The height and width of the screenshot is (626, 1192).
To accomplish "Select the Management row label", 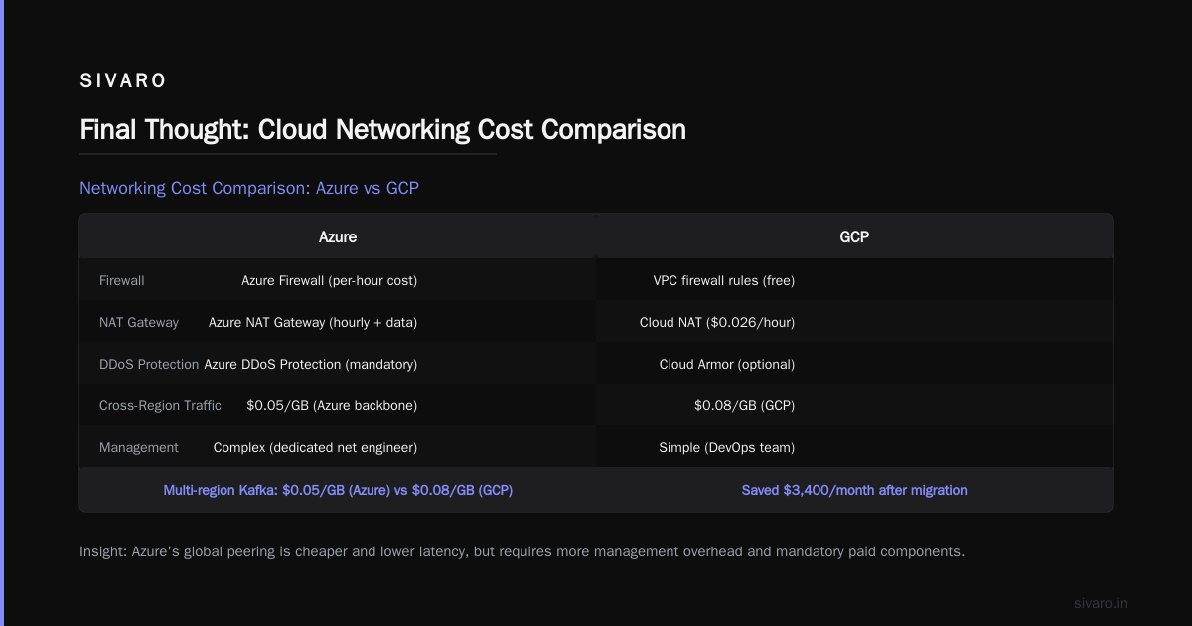I will coord(139,448).
